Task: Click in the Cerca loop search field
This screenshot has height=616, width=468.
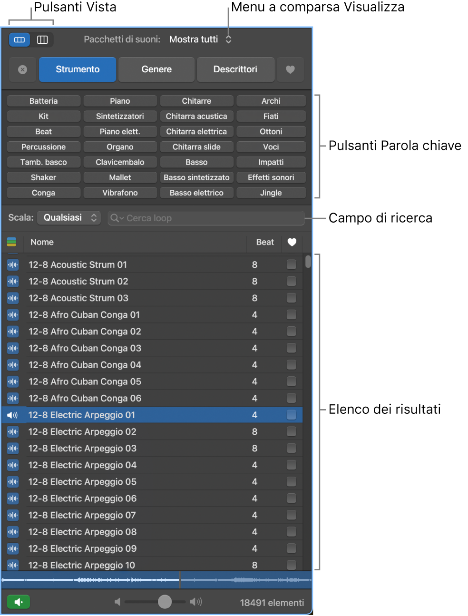Action: (x=206, y=218)
